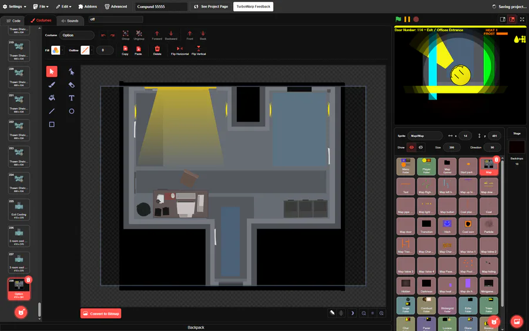Select the Reshape tool
The image size is (529, 331).
click(x=72, y=72)
